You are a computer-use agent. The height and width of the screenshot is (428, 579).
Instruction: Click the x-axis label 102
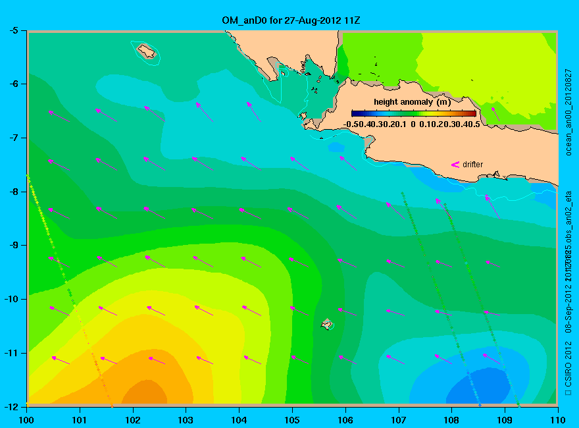pos(133,420)
